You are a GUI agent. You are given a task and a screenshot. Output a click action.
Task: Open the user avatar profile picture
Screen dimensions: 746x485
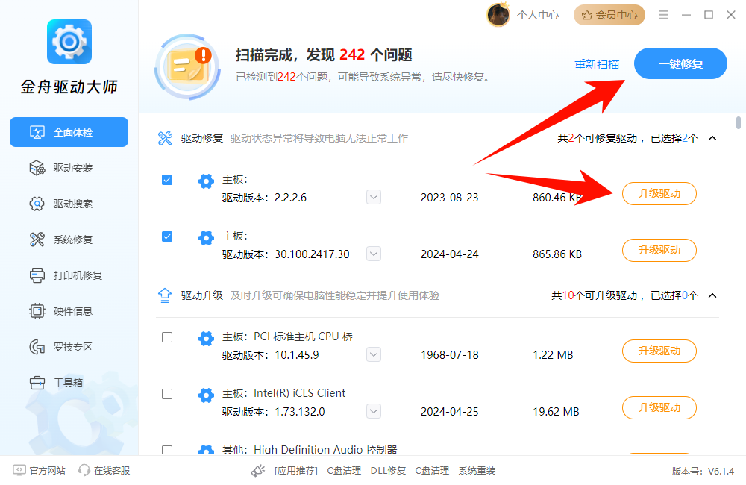point(498,15)
